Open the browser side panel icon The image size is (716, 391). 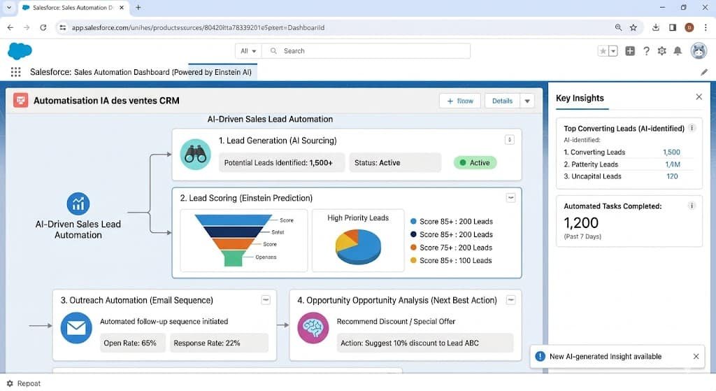(x=673, y=27)
